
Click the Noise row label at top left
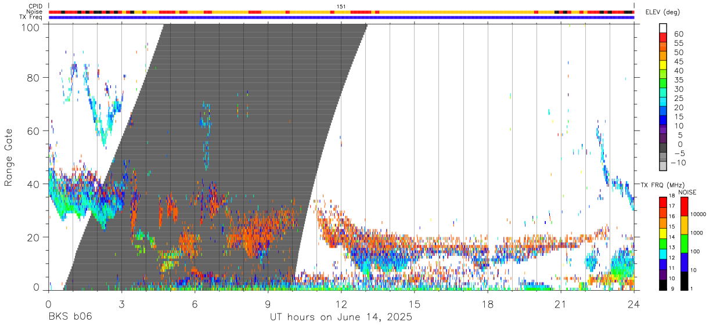click(x=34, y=12)
